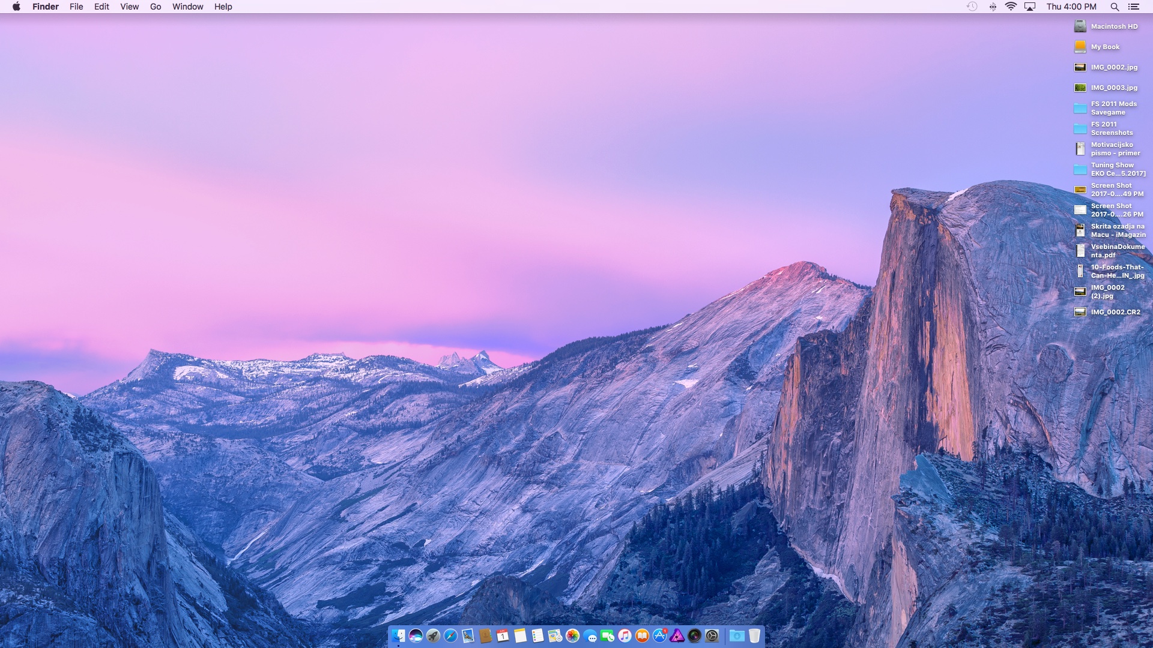This screenshot has height=648, width=1153.
Task: Open the camera lens app in Dock
Action: click(694, 636)
